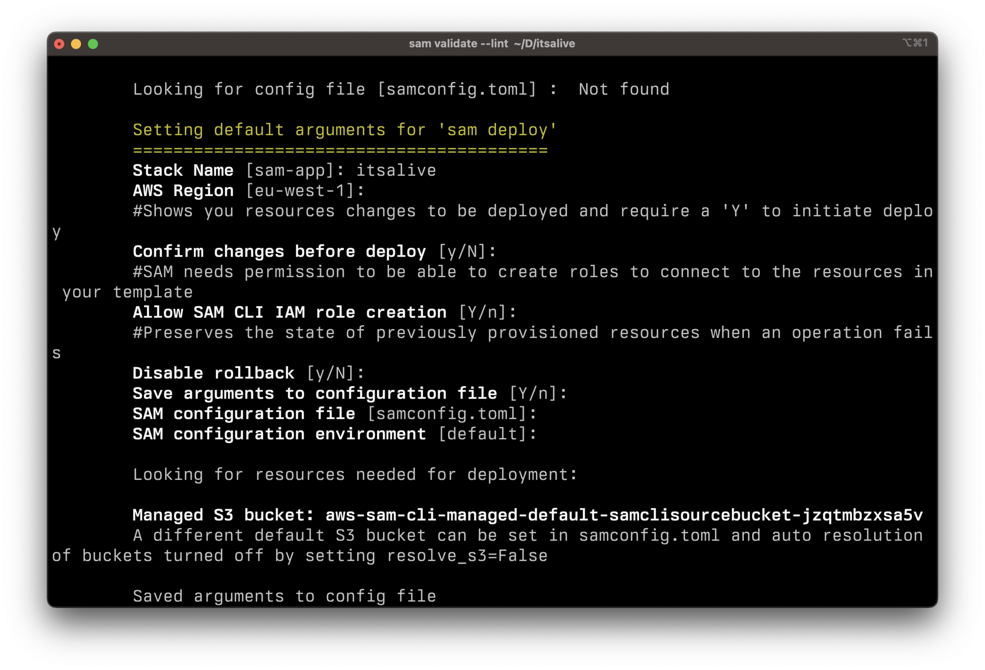The width and height of the screenshot is (985, 670).
Task: Click the yellow 'Setting default arguments' heading
Action: click(x=345, y=130)
